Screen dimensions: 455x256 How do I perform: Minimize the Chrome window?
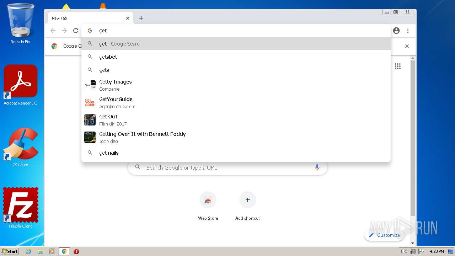pos(386,12)
